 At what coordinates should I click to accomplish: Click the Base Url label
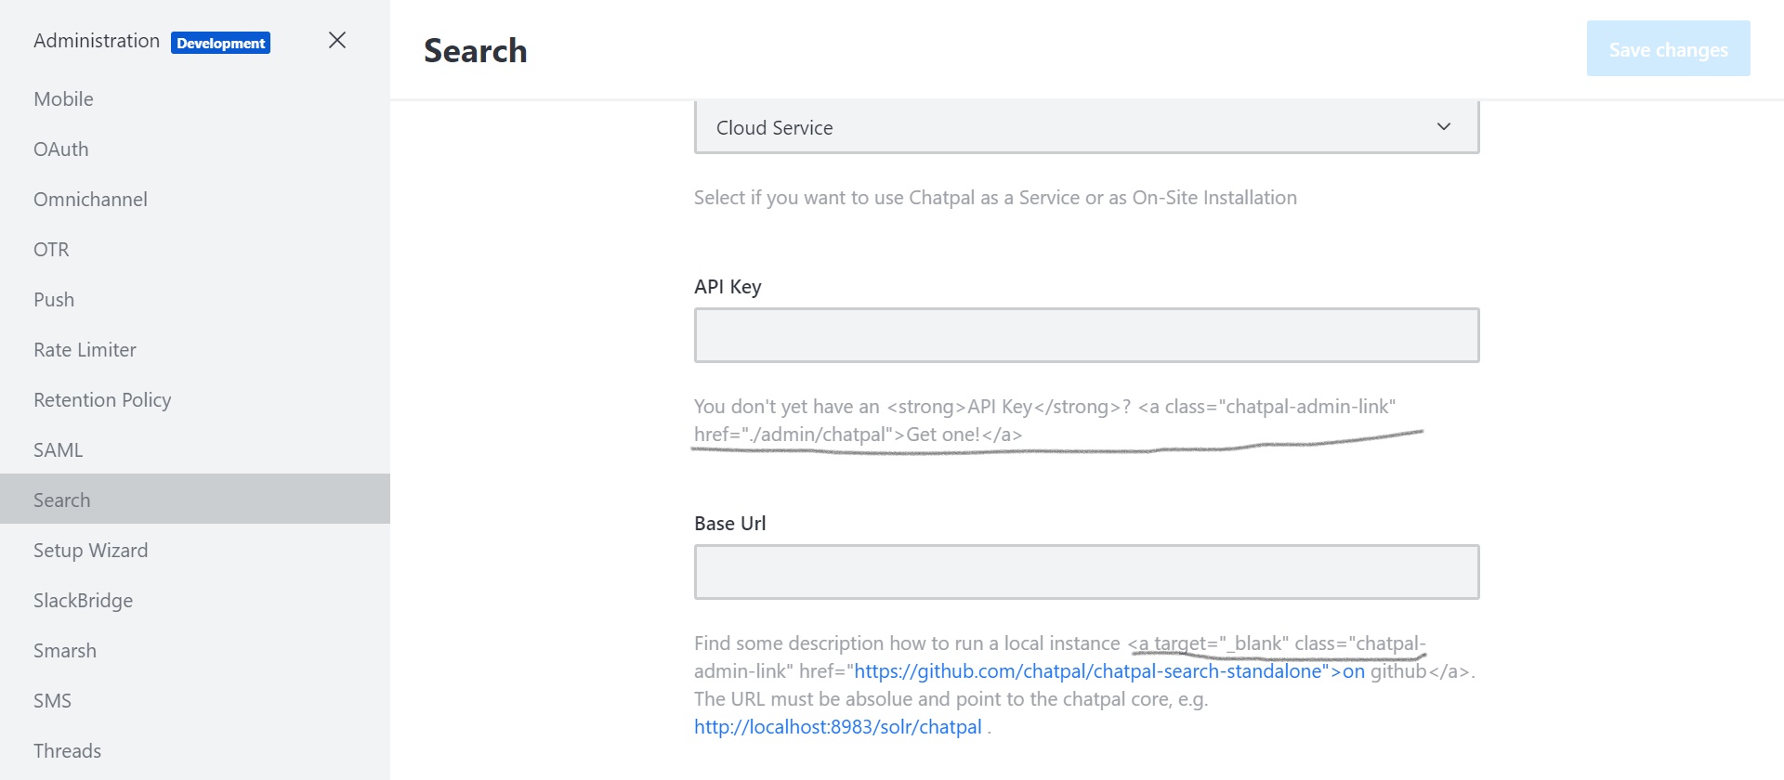(x=729, y=524)
